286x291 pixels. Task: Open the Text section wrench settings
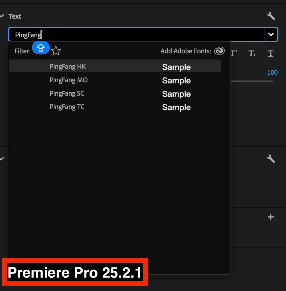pyautogui.click(x=271, y=16)
